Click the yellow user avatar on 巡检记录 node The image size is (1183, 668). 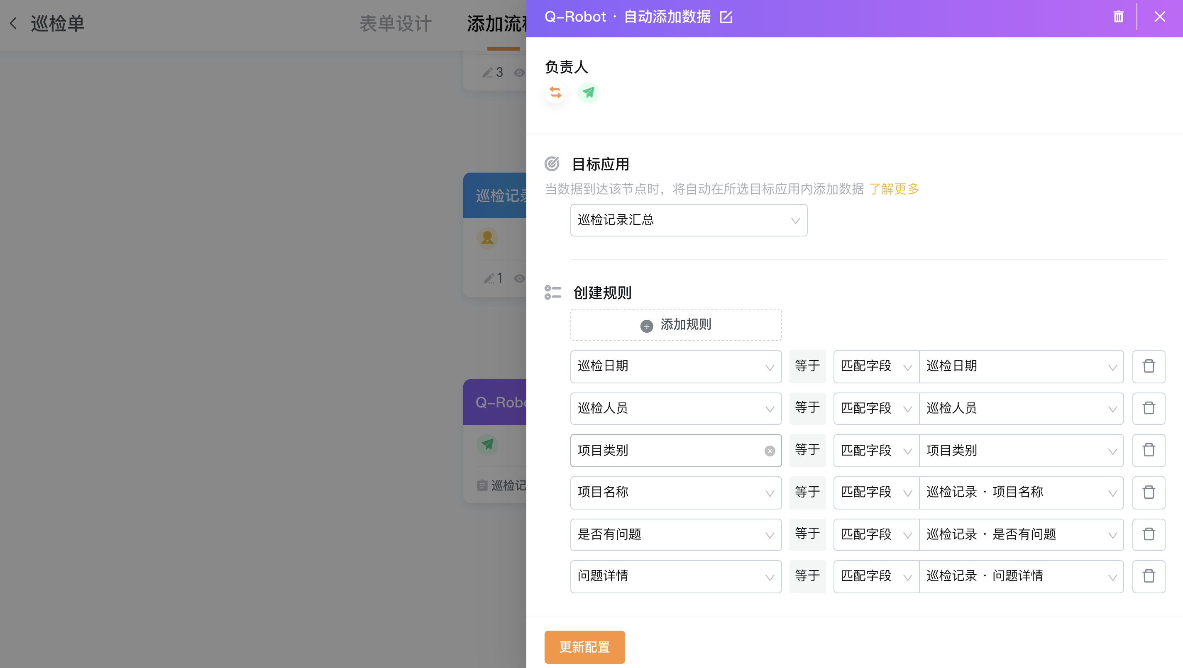click(487, 238)
